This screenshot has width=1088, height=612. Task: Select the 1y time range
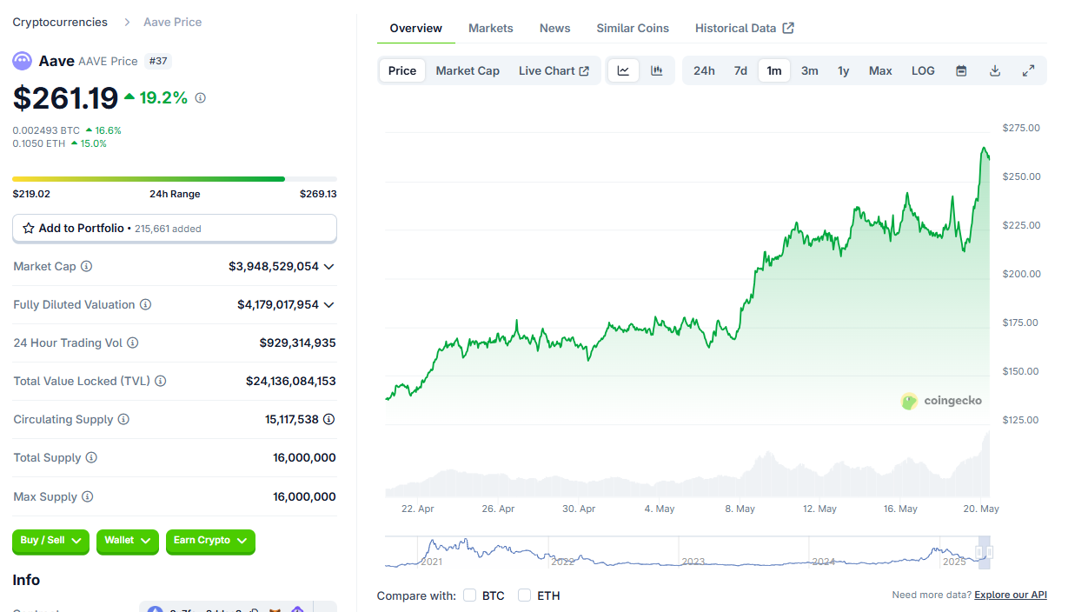[843, 70]
